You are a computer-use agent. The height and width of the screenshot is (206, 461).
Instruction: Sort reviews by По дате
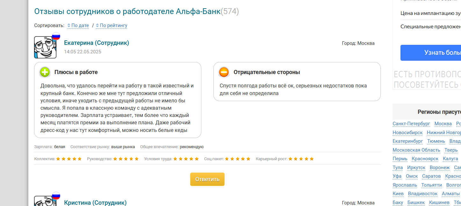[x=80, y=25]
